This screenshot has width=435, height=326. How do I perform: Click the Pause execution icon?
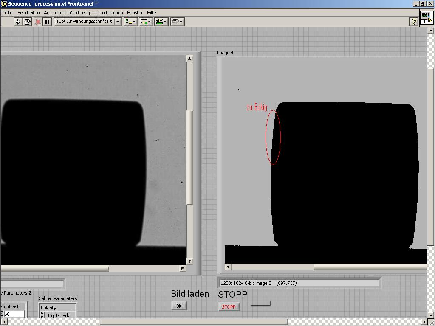pos(48,22)
